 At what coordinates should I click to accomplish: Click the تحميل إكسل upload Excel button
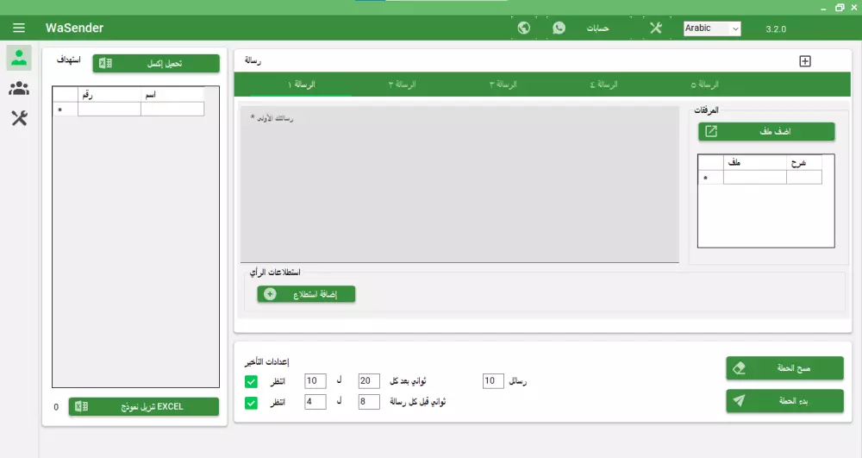[156, 63]
